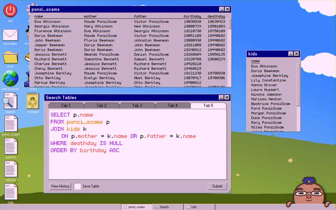This screenshot has height=210, width=336.
Task: Switch to Tab 3 in Search Tables
Action: pyautogui.click(x=137, y=105)
